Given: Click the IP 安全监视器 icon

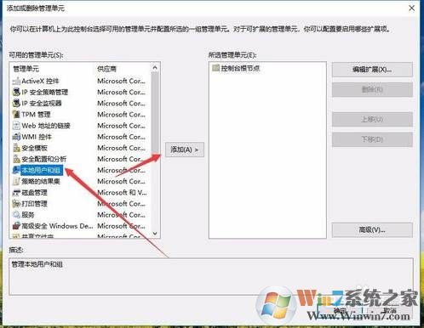Looking at the screenshot, I should click(x=16, y=103).
